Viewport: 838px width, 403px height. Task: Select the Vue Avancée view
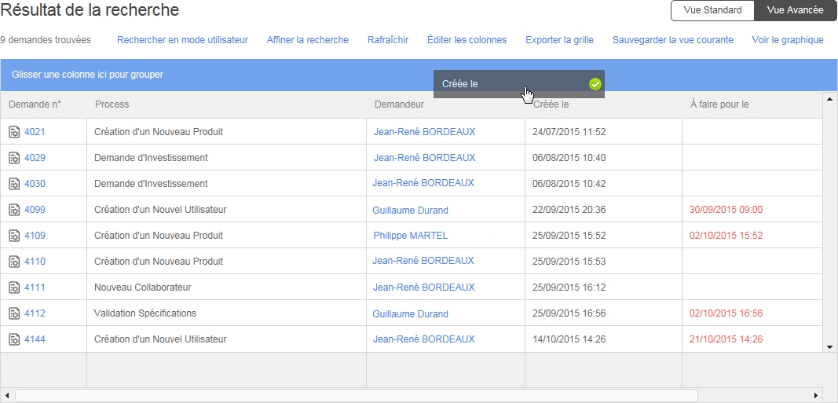(x=795, y=10)
